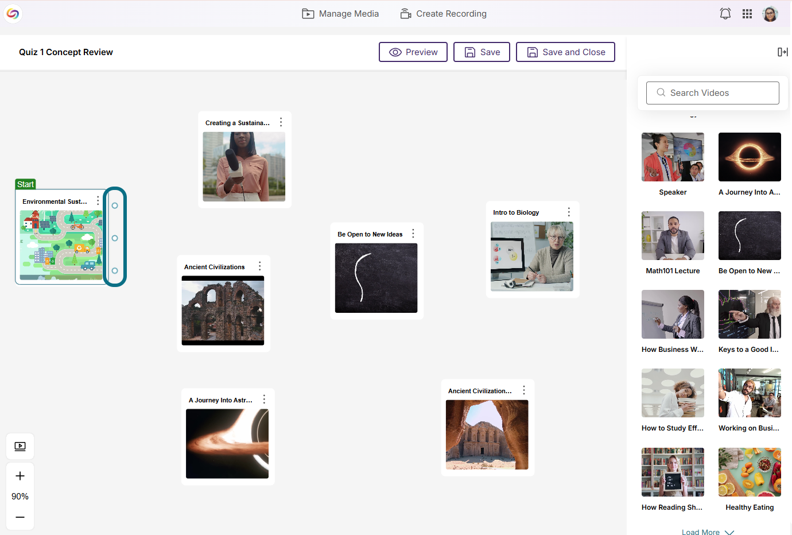Select the Be Open to New ... library thumbnail
792x535 pixels.
(x=750, y=236)
